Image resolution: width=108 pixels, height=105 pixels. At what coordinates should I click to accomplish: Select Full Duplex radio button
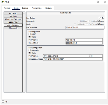coord(87,24)
